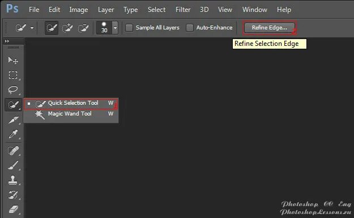Click the Quick Selection tool in toolbox
Viewport: 354px width, 218px height.
click(x=14, y=105)
